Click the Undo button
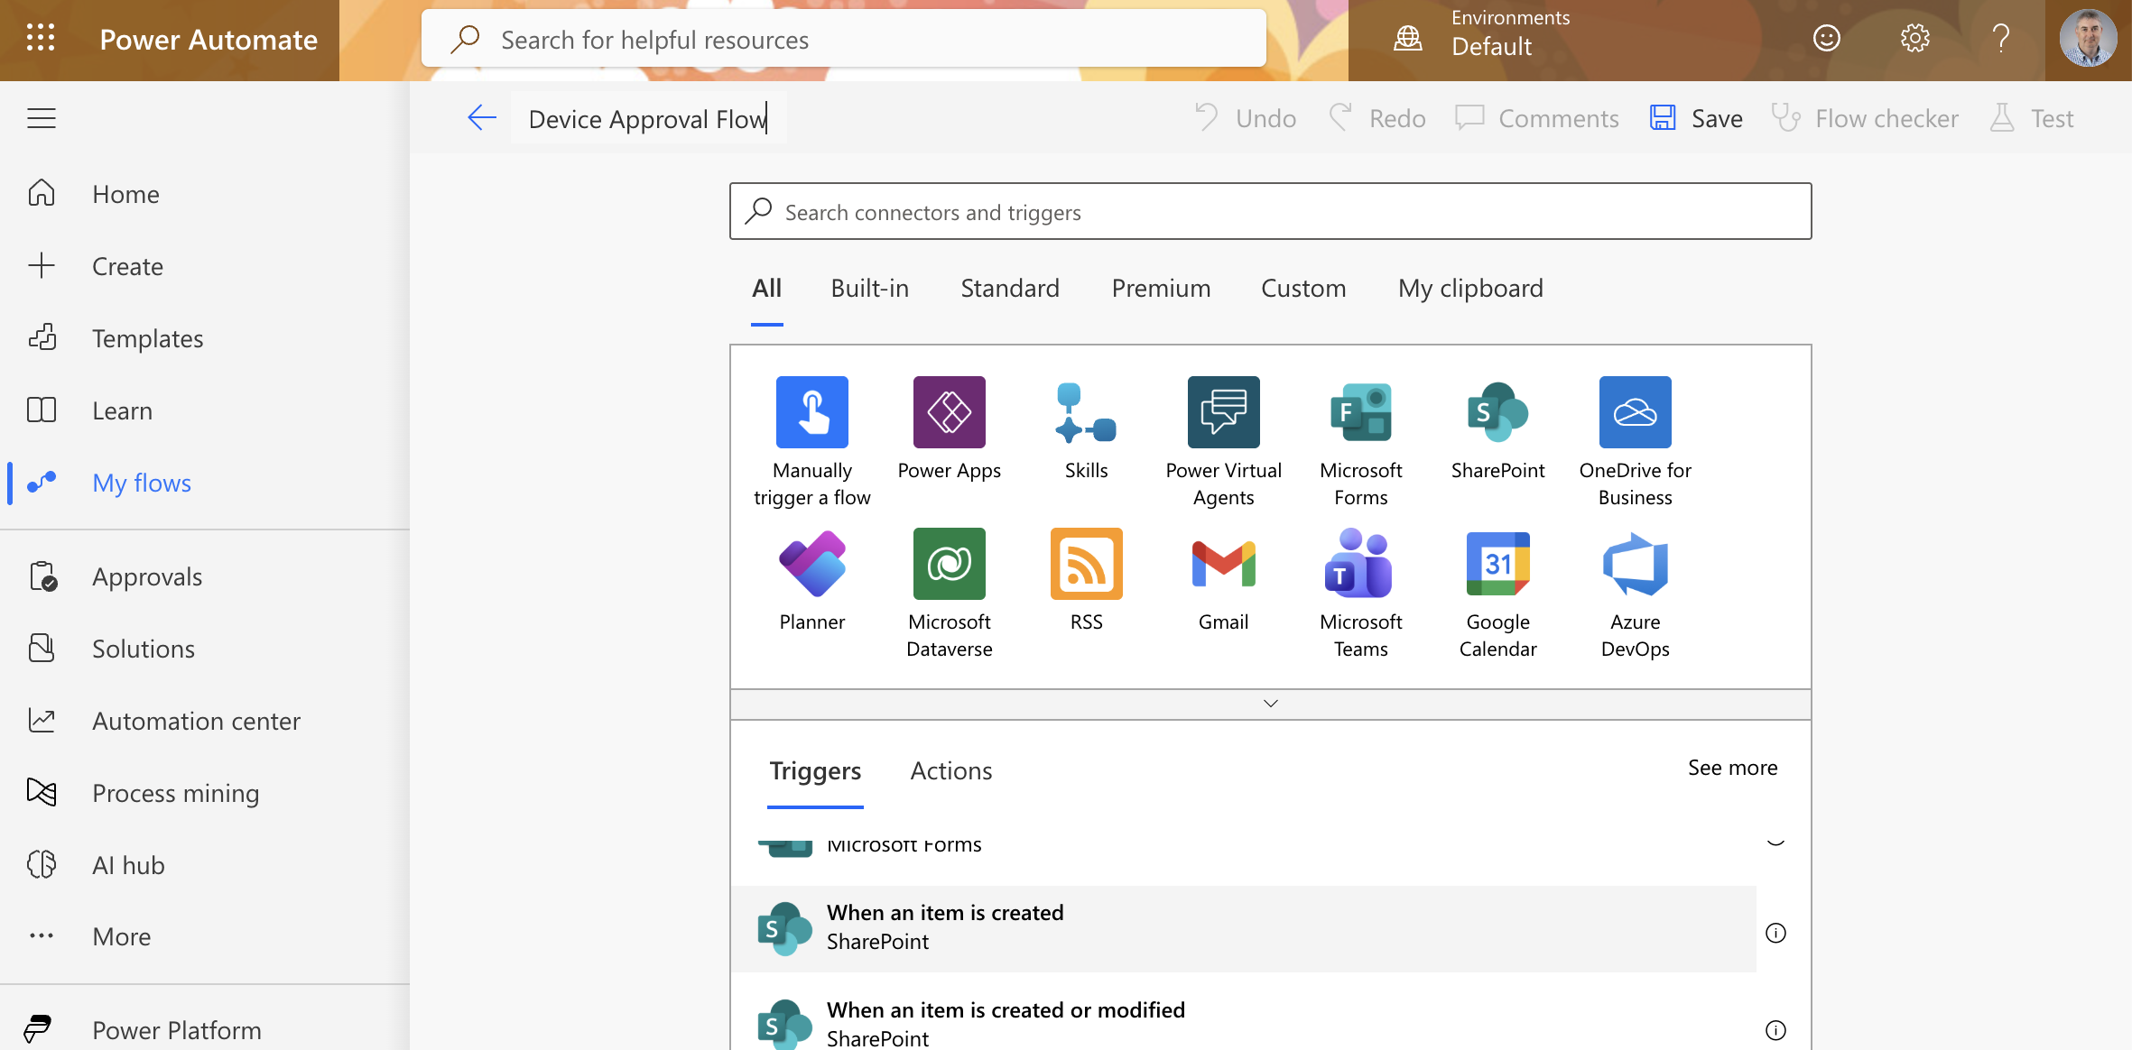 click(1246, 118)
